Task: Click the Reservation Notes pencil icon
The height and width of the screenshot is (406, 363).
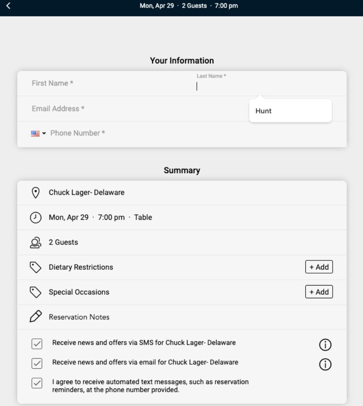Action: pos(35,317)
